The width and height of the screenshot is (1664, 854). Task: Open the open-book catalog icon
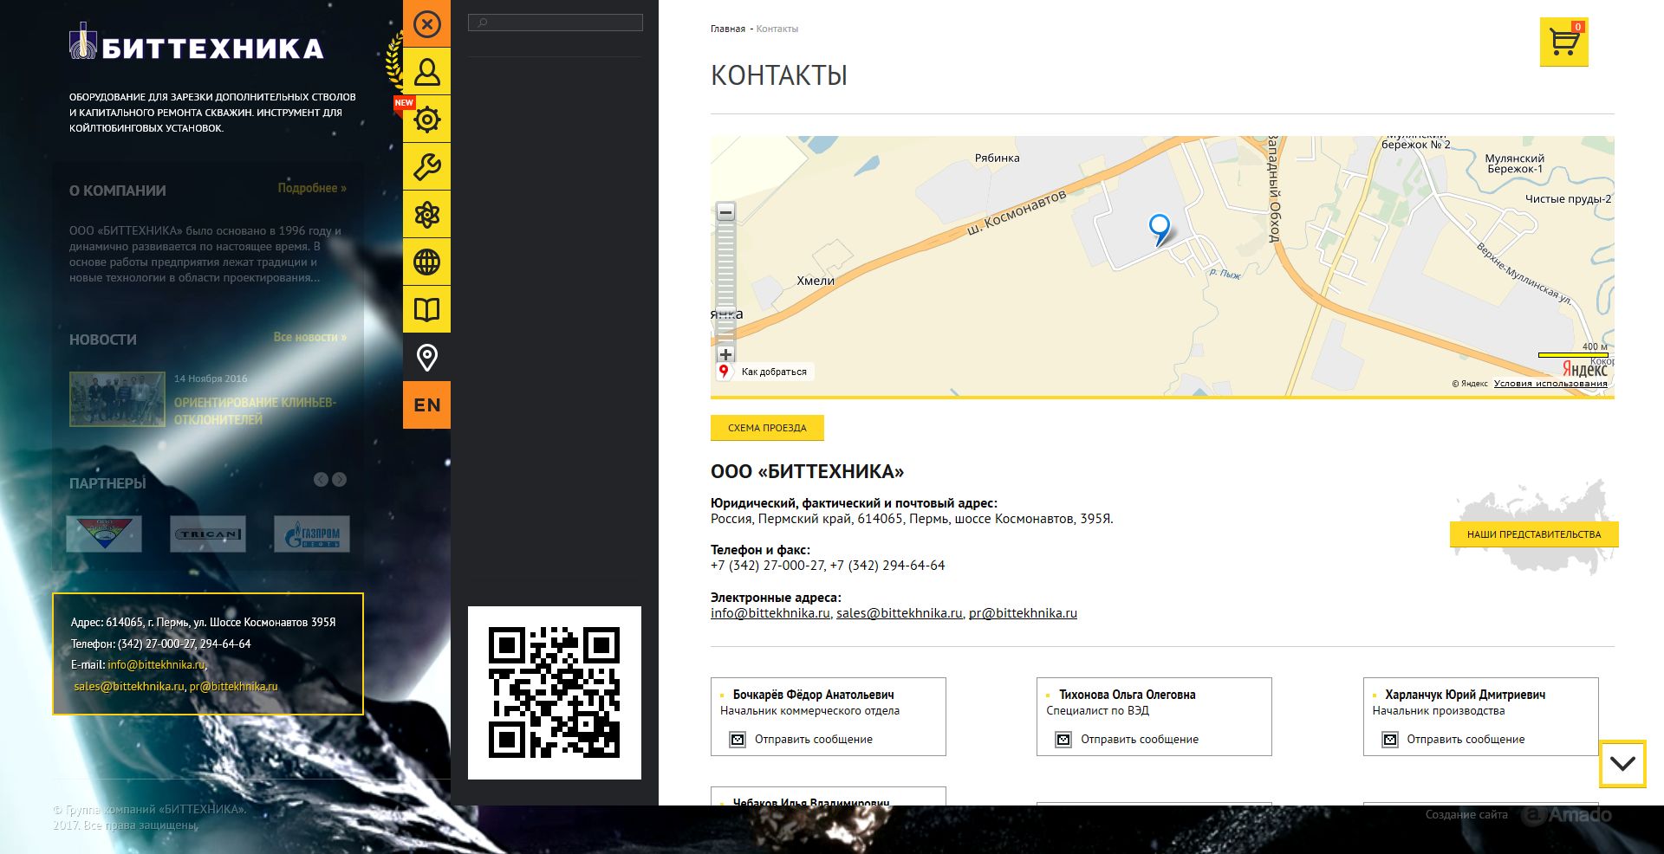click(x=426, y=309)
